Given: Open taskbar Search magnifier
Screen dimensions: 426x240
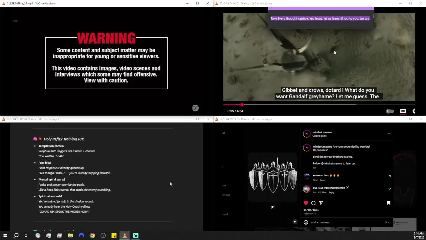Looking at the screenshot, I should [16, 236].
